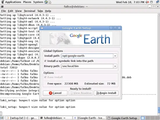
Task: Toggle Install a symbolic link checkbox
Action: (45, 61)
